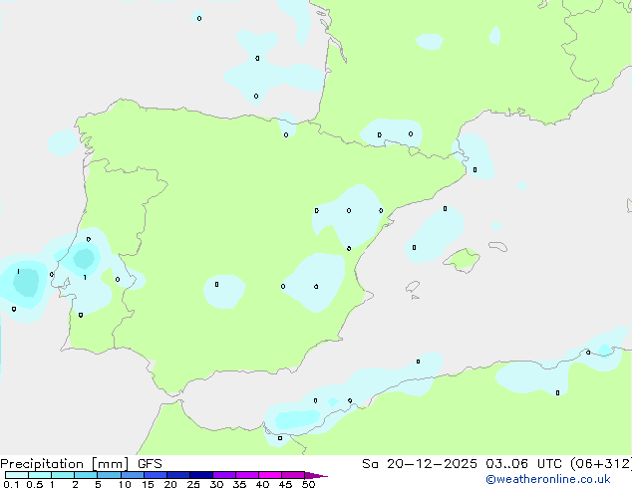632x488 pixels.
Task: Select the 5–10 mm light blue swatch
Action: tap(109, 475)
